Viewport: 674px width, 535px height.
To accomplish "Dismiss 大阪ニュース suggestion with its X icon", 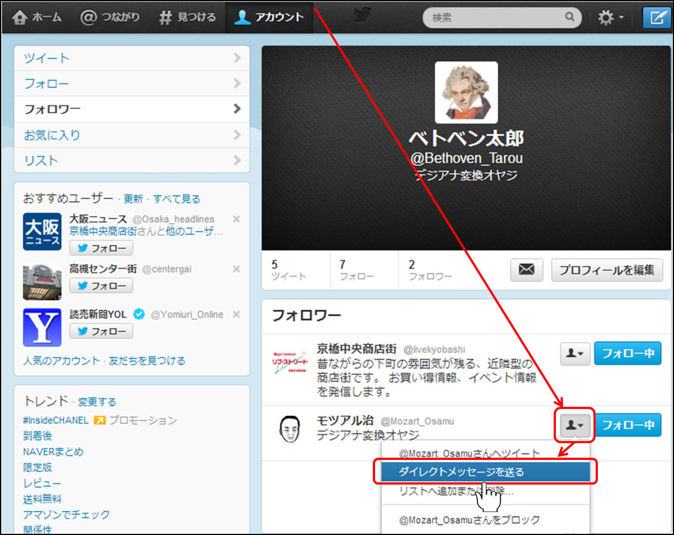I will pyautogui.click(x=236, y=219).
